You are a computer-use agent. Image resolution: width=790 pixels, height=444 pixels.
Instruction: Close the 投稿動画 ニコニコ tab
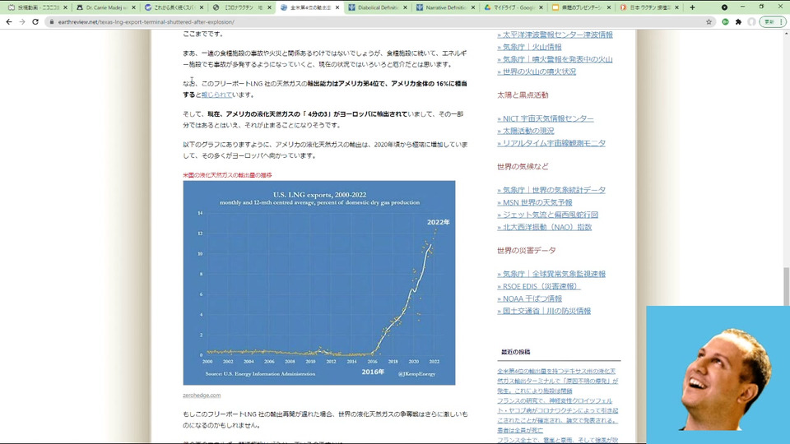click(66, 7)
